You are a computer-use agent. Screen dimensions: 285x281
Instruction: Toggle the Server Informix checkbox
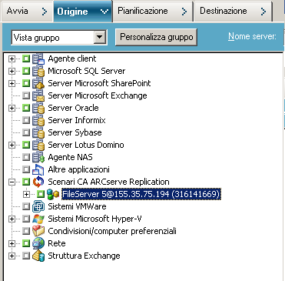[x=26, y=120]
